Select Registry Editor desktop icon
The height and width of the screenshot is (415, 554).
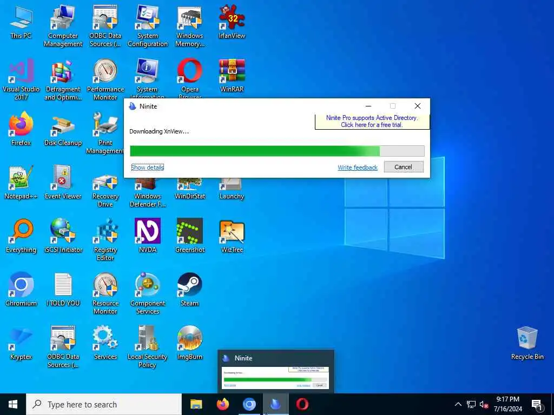pyautogui.click(x=105, y=240)
